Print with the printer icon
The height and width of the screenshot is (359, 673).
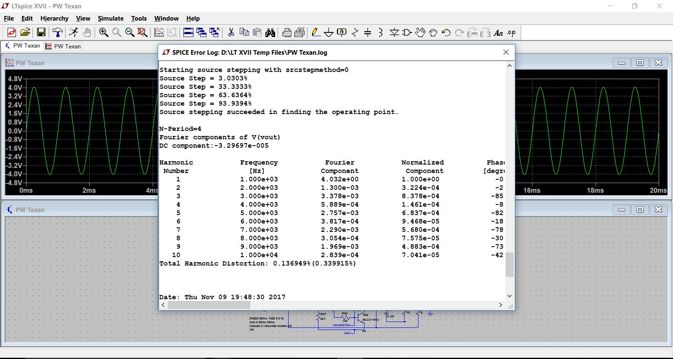[287, 32]
